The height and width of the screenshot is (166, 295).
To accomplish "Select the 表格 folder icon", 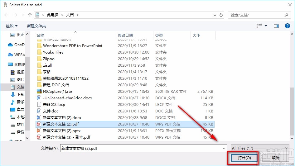I will pos(39,72).
